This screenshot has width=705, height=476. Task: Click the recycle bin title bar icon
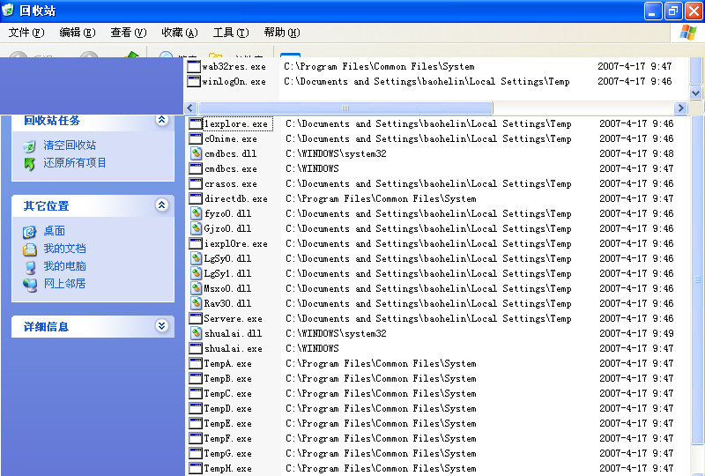8,11
